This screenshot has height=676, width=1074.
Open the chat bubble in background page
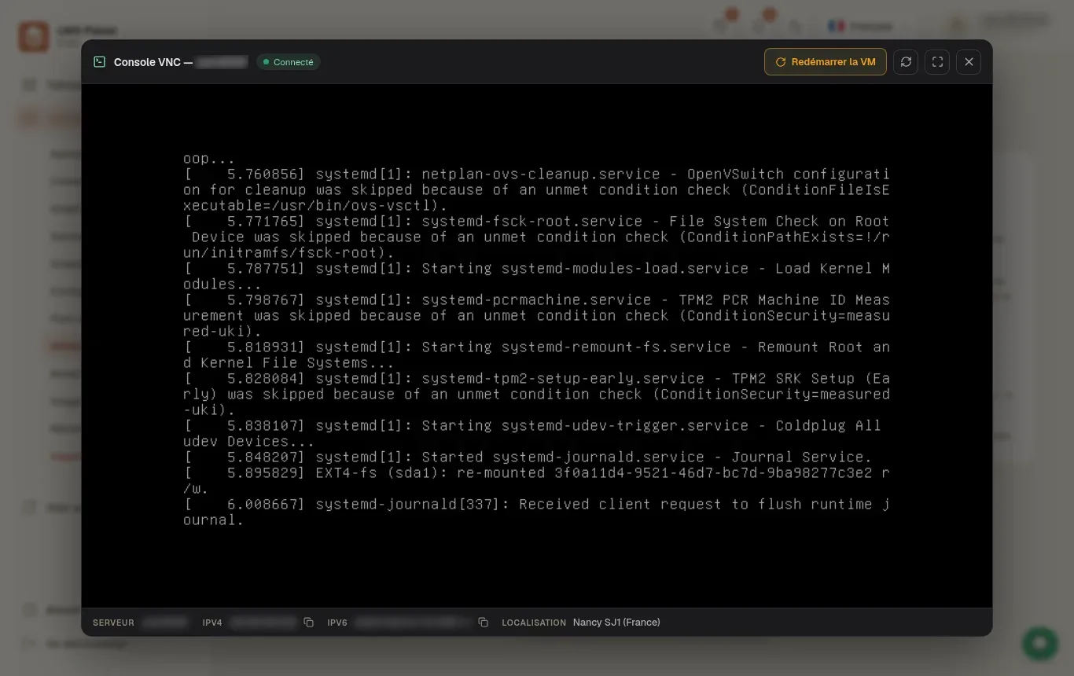[1040, 643]
